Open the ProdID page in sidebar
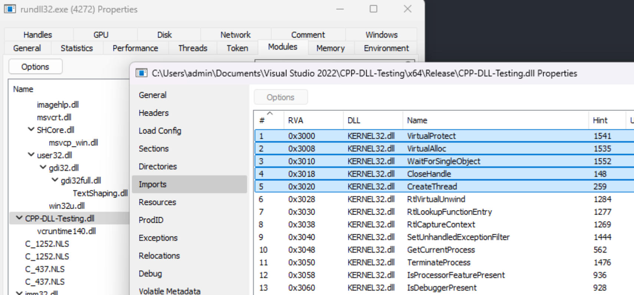 pos(189,220)
